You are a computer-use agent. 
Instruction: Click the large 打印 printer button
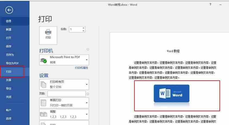click(48, 35)
